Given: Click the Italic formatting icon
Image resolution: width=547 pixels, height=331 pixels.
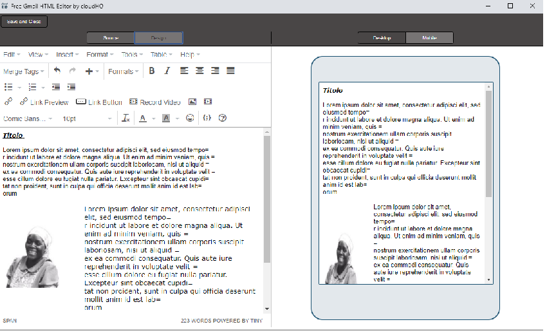Looking at the screenshot, I should 167,71.
